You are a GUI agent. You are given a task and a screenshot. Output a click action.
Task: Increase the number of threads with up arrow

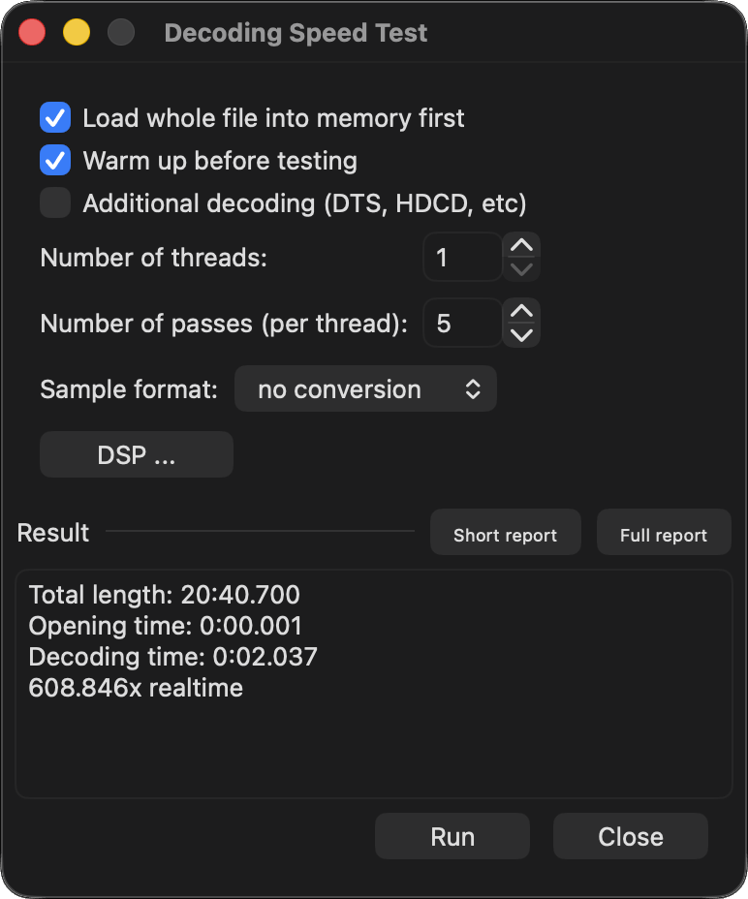click(x=522, y=246)
